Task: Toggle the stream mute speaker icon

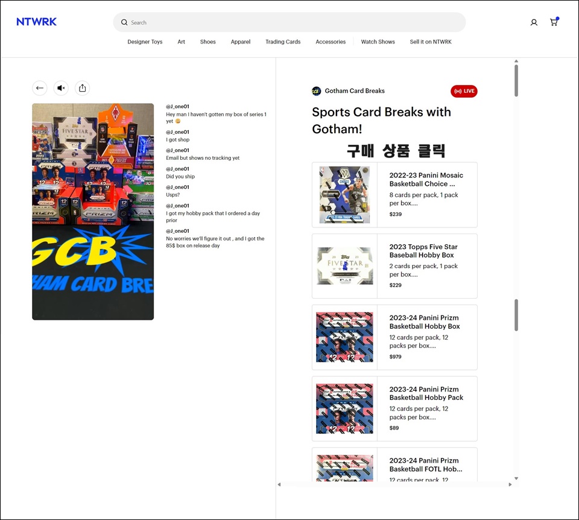Action: [61, 88]
